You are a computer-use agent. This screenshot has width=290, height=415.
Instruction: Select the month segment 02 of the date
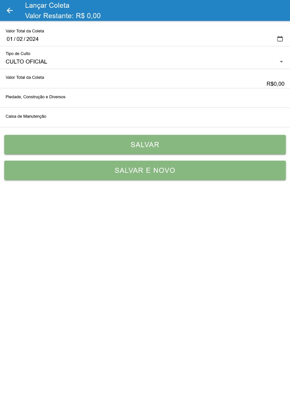20,39
